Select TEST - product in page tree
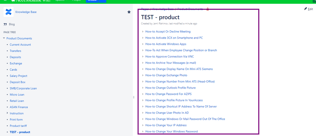 pyautogui.click(x=20, y=132)
